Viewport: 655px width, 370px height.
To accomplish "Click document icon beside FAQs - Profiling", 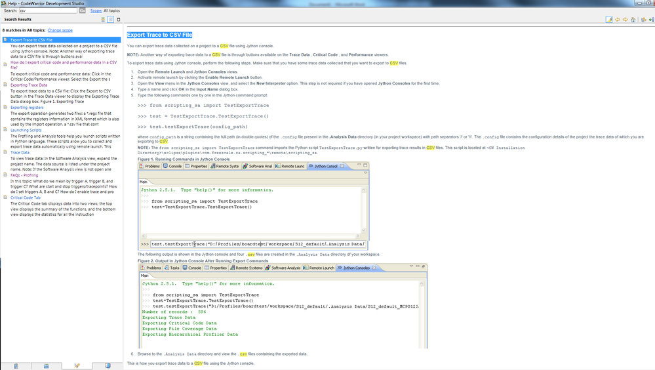I will [x=5, y=175].
